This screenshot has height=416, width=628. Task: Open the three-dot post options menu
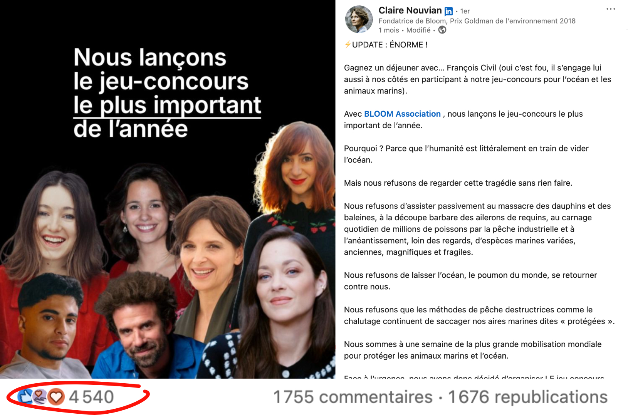coord(611,9)
